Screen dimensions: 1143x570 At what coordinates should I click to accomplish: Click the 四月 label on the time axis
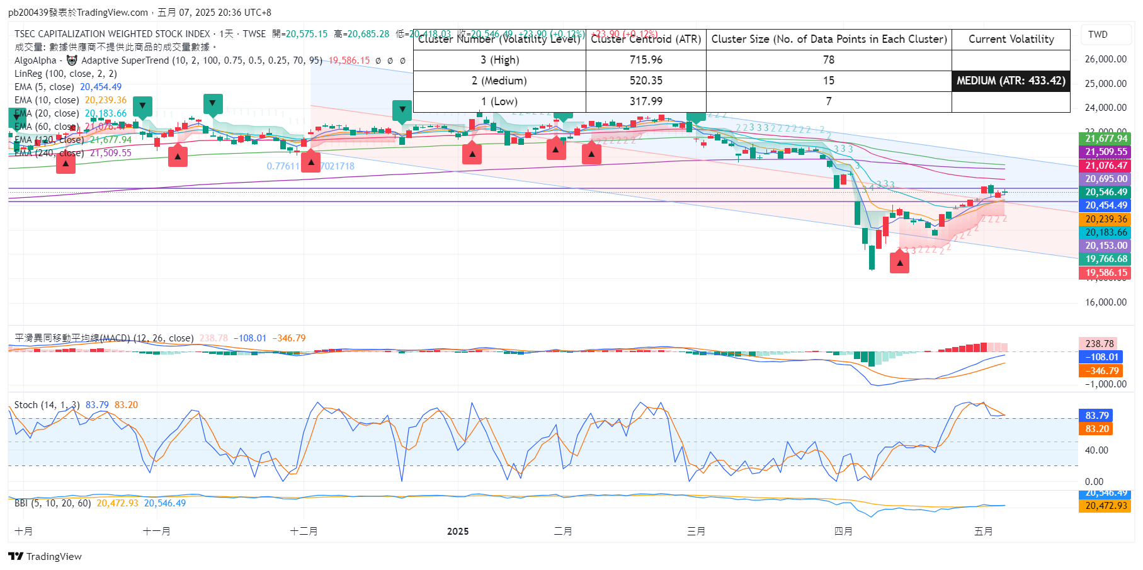843,532
